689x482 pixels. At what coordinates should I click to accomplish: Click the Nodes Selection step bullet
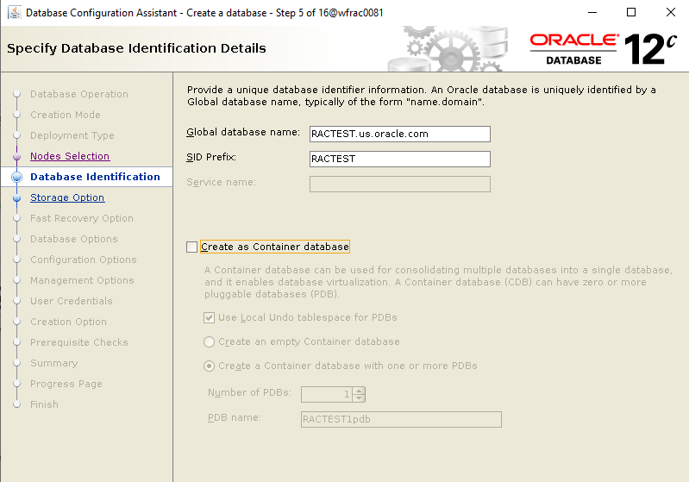[16, 156]
